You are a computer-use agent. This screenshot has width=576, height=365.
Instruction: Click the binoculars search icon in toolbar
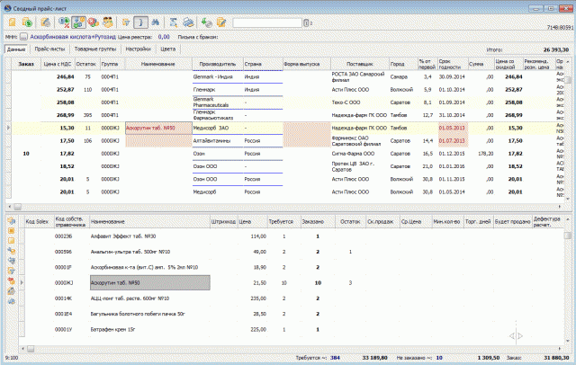coord(155,22)
